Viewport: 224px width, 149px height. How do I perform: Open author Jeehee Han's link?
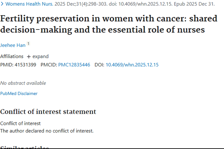(x=13, y=45)
